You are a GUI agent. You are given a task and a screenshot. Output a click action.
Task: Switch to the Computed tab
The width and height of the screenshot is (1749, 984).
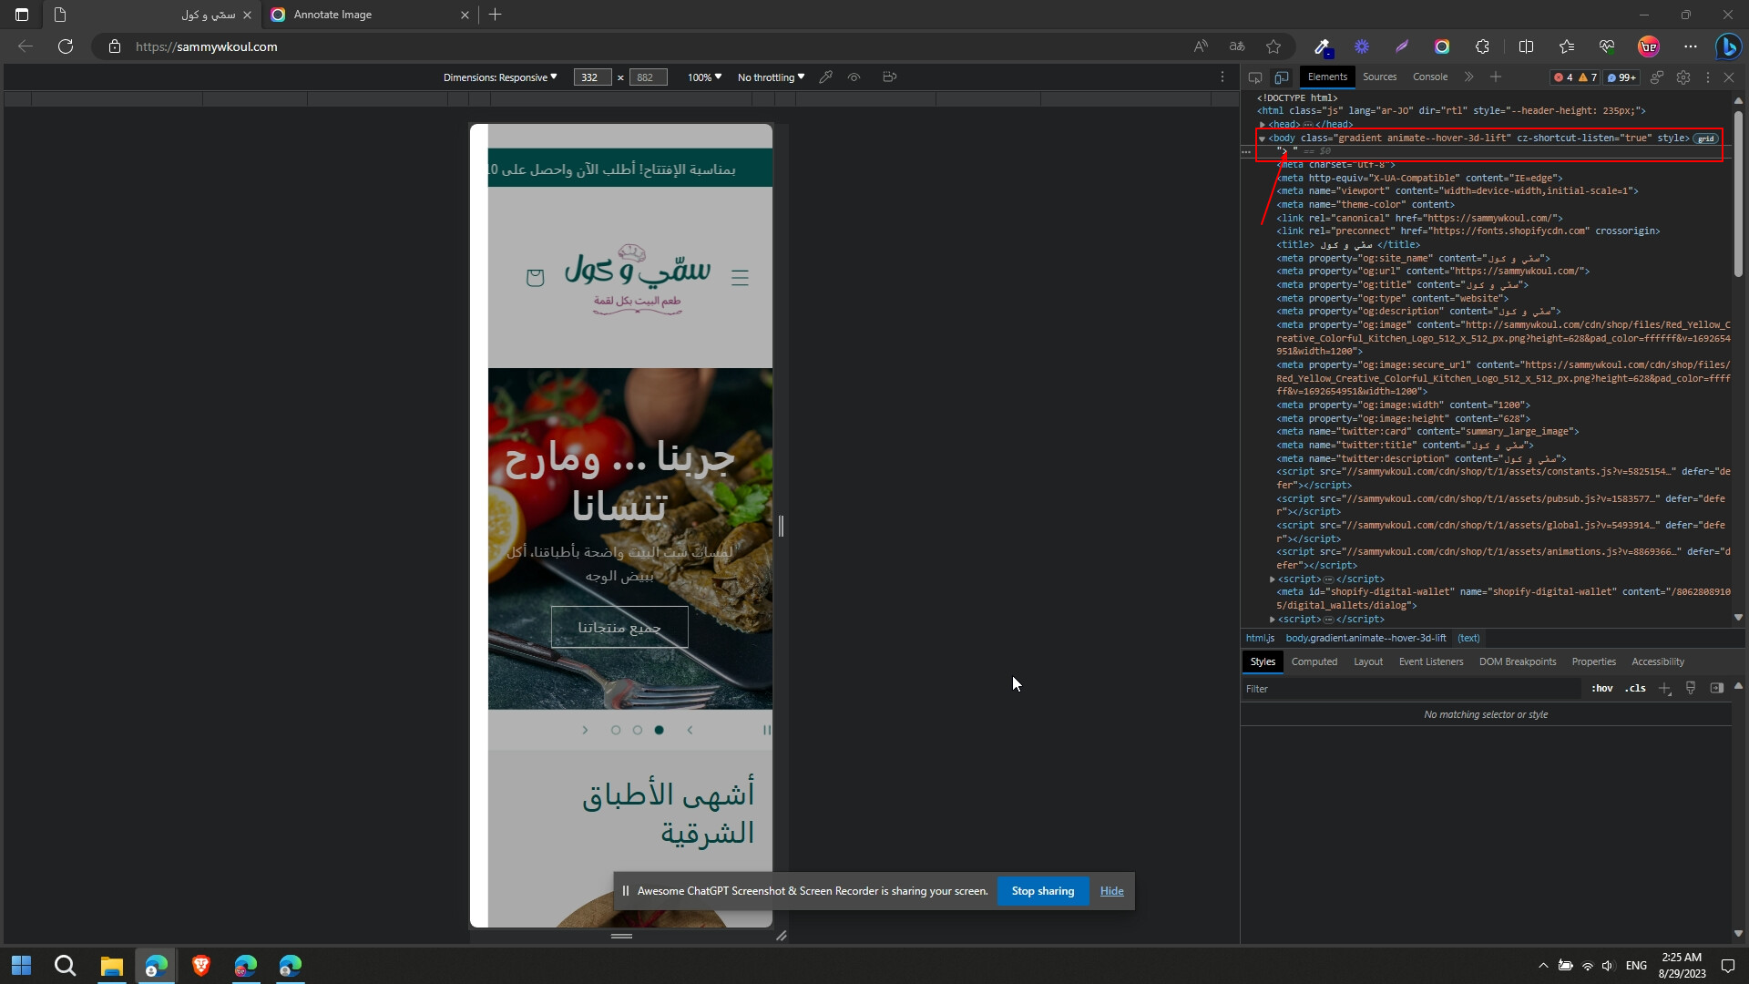pos(1314,662)
